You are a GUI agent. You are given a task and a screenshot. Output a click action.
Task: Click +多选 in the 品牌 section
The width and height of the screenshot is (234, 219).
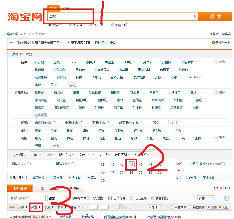[72, 85]
